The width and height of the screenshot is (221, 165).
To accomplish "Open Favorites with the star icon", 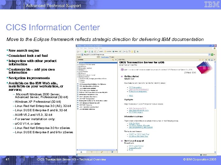I will coord(108,52).
